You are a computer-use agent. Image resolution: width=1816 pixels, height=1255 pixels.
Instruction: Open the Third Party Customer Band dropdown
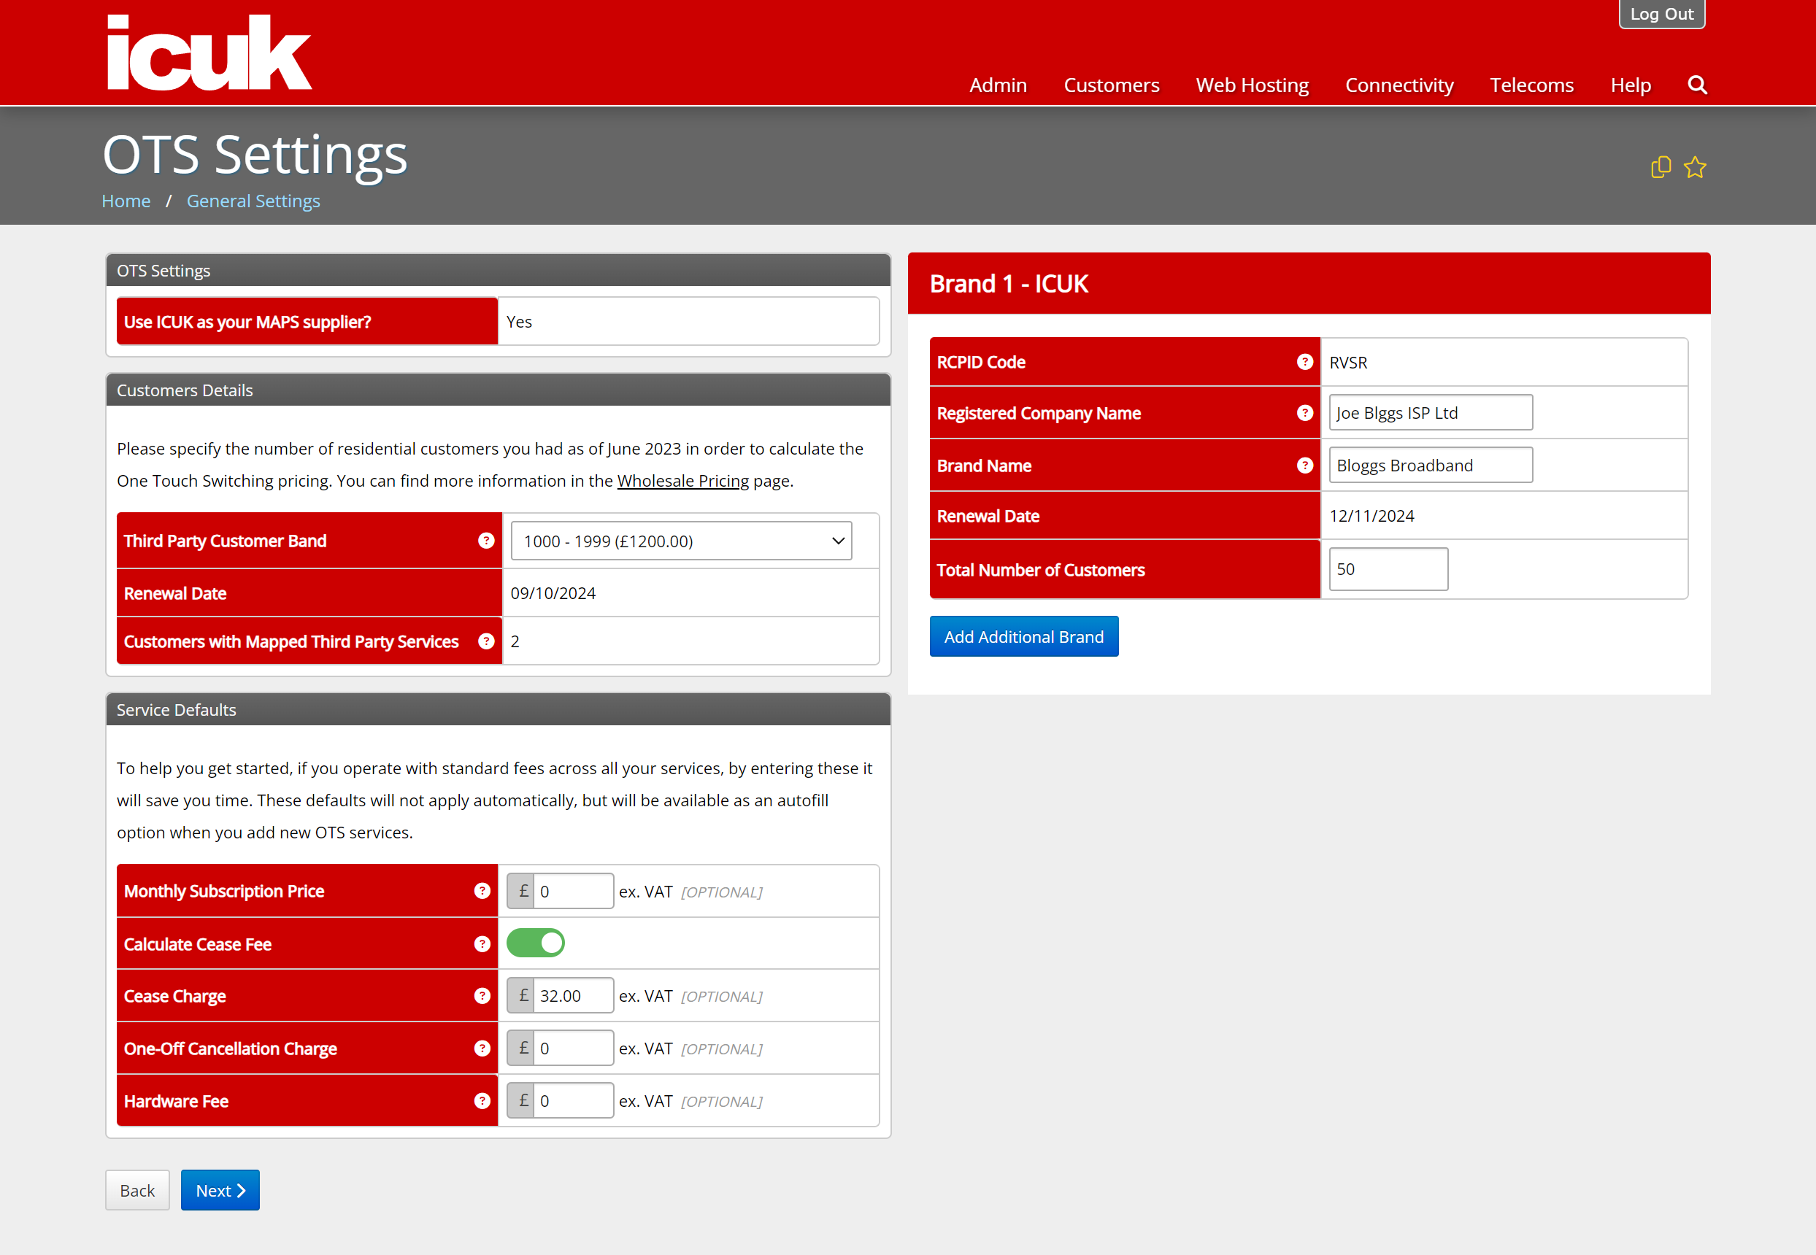coord(681,541)
